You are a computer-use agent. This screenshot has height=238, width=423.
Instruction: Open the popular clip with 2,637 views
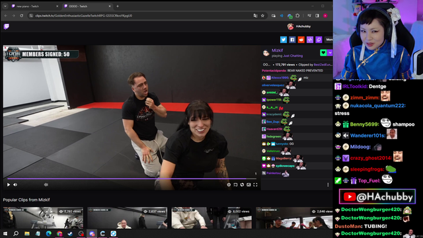[128, 218]
